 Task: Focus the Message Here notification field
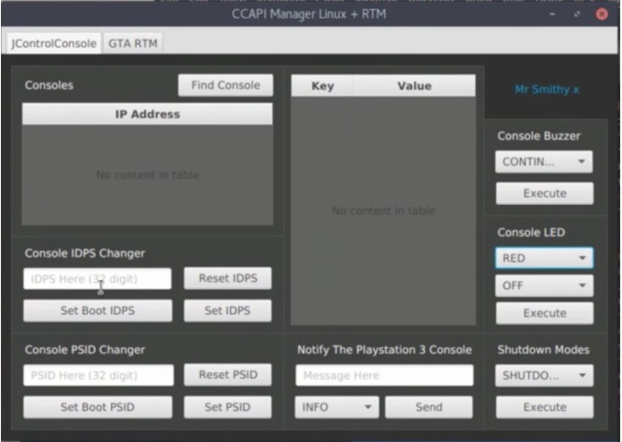click(x=384, y=375)
